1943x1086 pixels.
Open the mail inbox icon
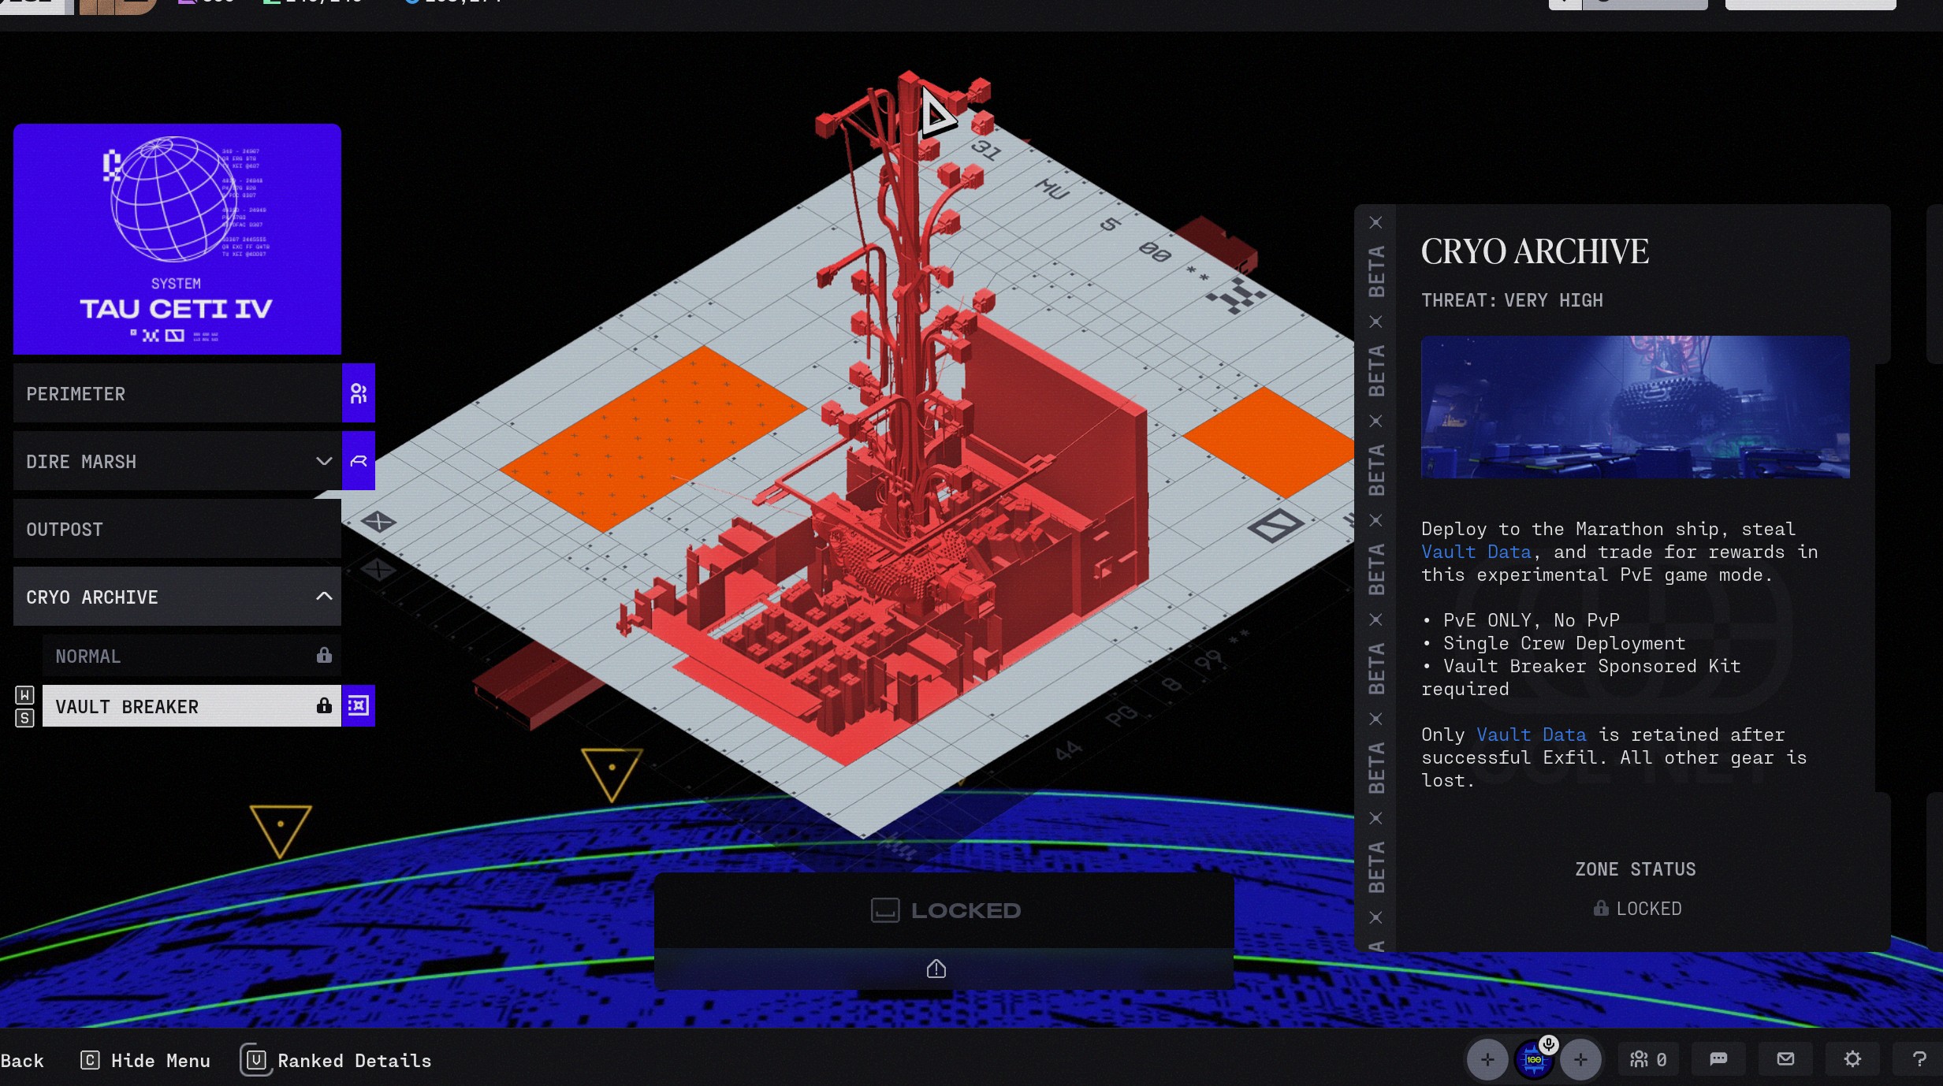[x=1786, y=1059]
